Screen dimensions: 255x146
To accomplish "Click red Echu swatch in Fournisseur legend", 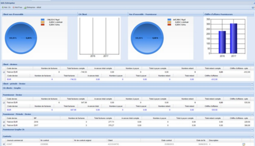I will tap(169, 25).
